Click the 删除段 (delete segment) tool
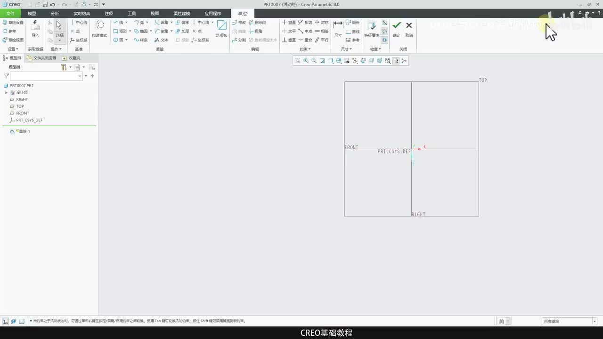Image resolution: width=603 pixels, height=339 pixels. pos(257,22)
